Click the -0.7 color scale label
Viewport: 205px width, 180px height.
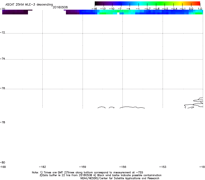(147, 9)
